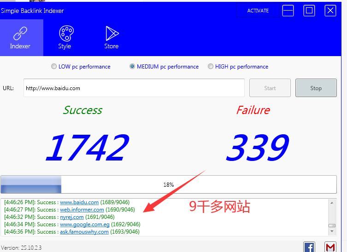Click the log entry timestamped 4:46:26 PM
The image size is (347, 252).
tap(67, 202)
